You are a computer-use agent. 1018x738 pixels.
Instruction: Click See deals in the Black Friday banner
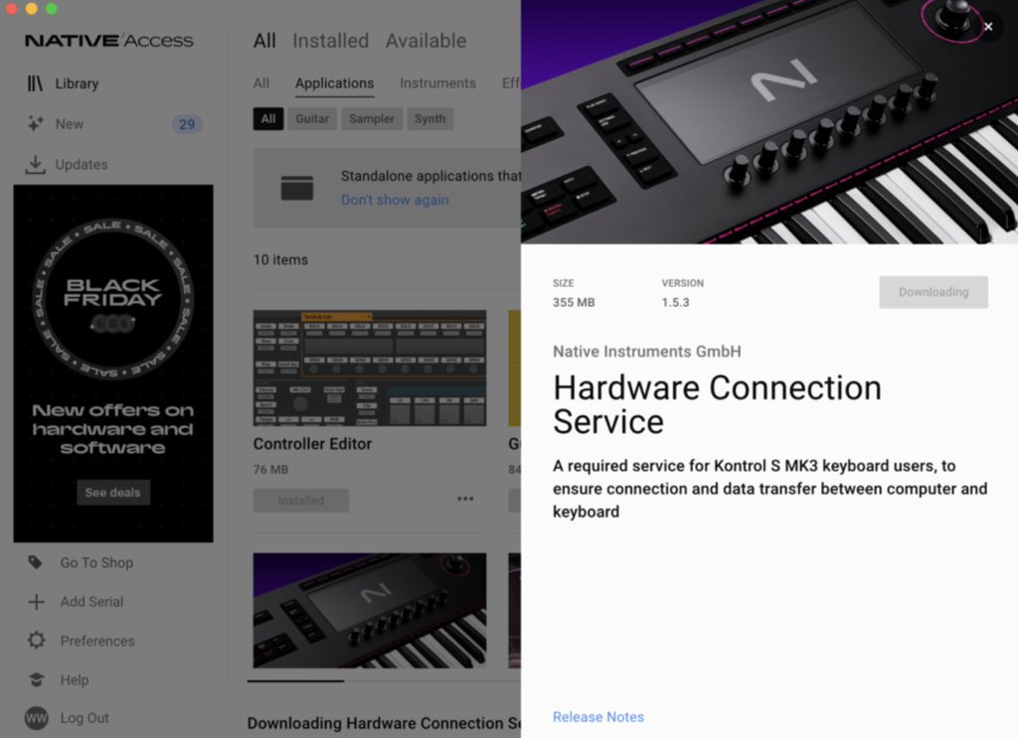click(x=112, y=491)
